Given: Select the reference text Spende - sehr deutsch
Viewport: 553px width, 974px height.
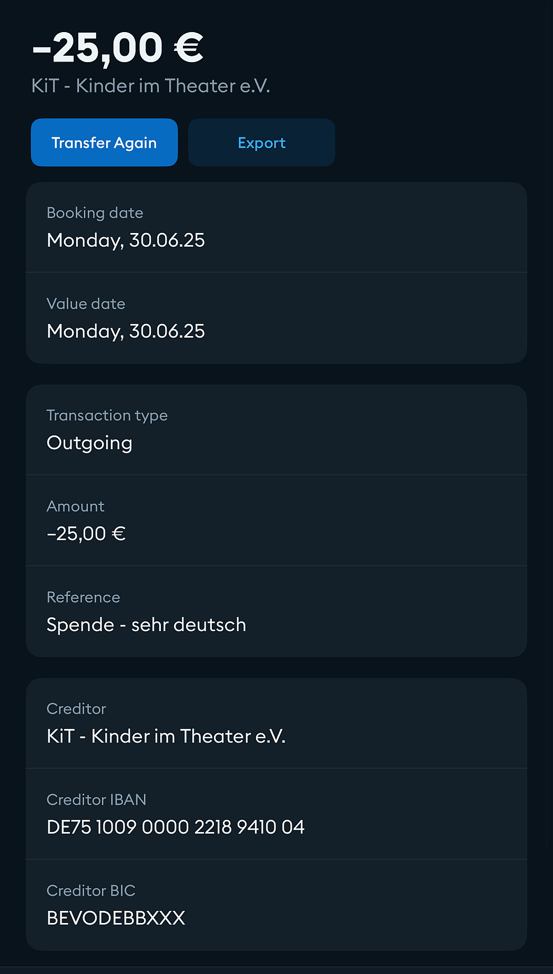Looking at the screenshot, I should 146,625.
